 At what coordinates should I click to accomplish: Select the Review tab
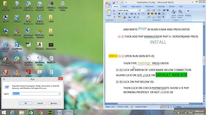(x=172, y=6)
